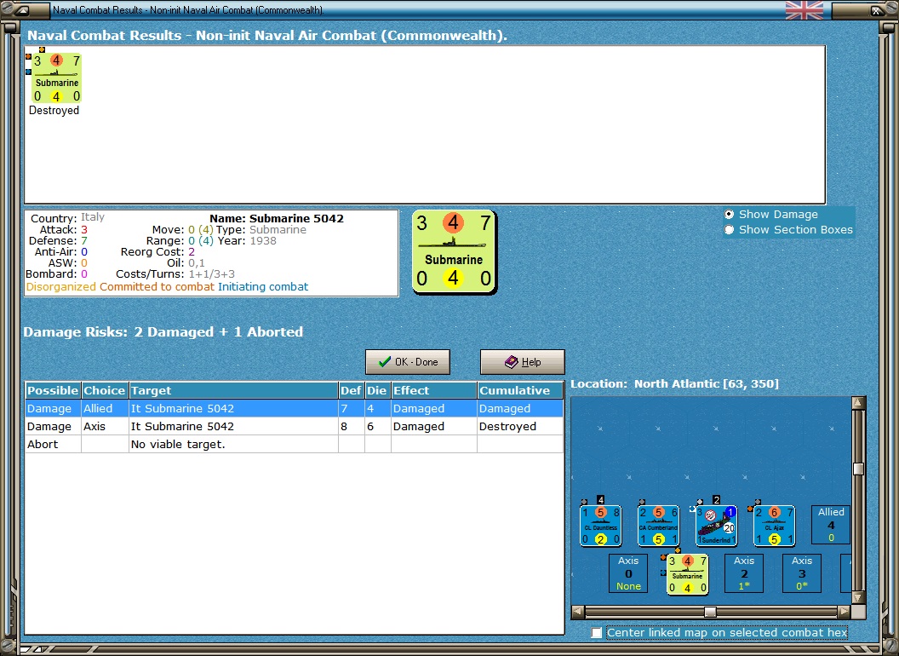Select the CL Dauntless ship counter
Screen dimensions: 899x656
pos(600,526)
